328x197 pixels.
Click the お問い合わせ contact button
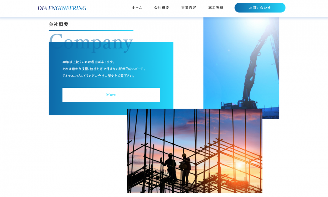[260, 8]
